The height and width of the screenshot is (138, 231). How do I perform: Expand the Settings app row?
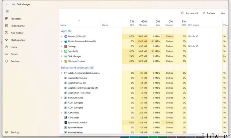(x=62, y=46)
